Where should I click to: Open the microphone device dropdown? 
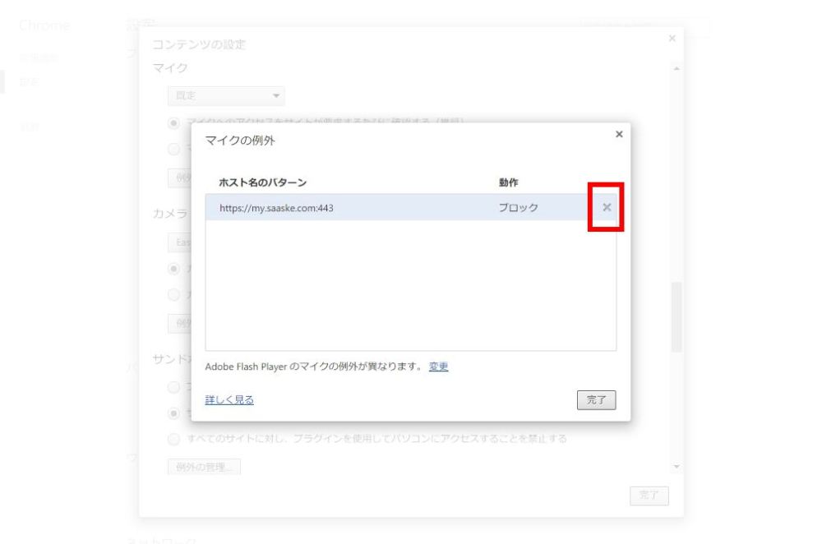tap(226, 96)
